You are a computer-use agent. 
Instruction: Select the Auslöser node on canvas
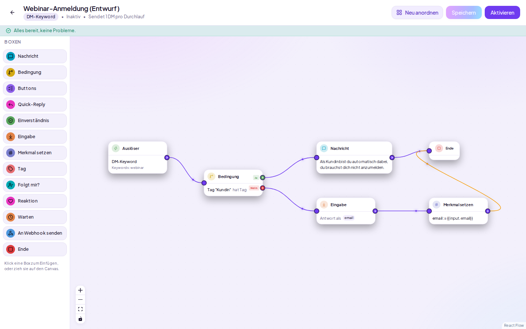138,158
